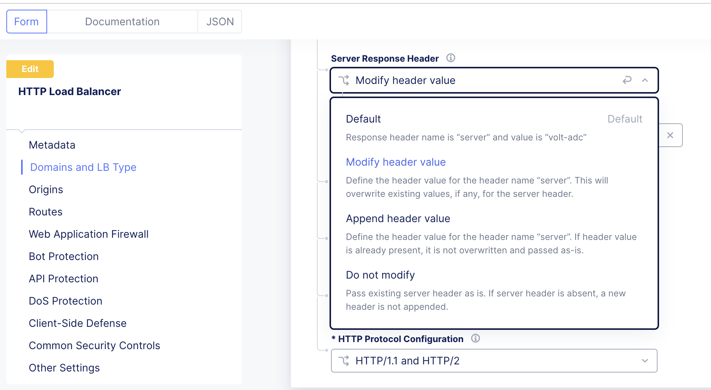
Task: Click the info icon next to HTTP Protocol Configuration
Action: coord(476,338)
